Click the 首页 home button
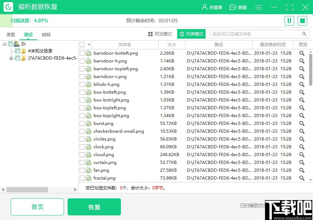The height and width of the screenshot is (220, 313). pos(37,207)
